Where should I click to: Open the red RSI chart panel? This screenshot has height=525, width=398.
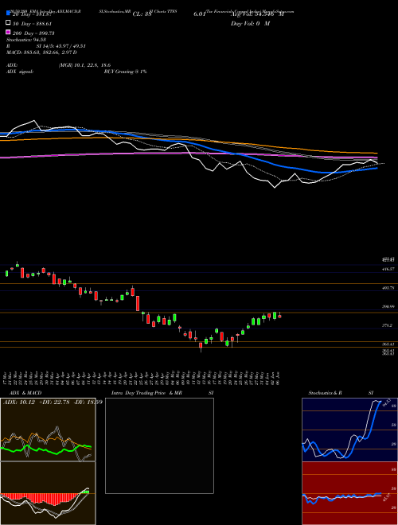click(349, 493)
